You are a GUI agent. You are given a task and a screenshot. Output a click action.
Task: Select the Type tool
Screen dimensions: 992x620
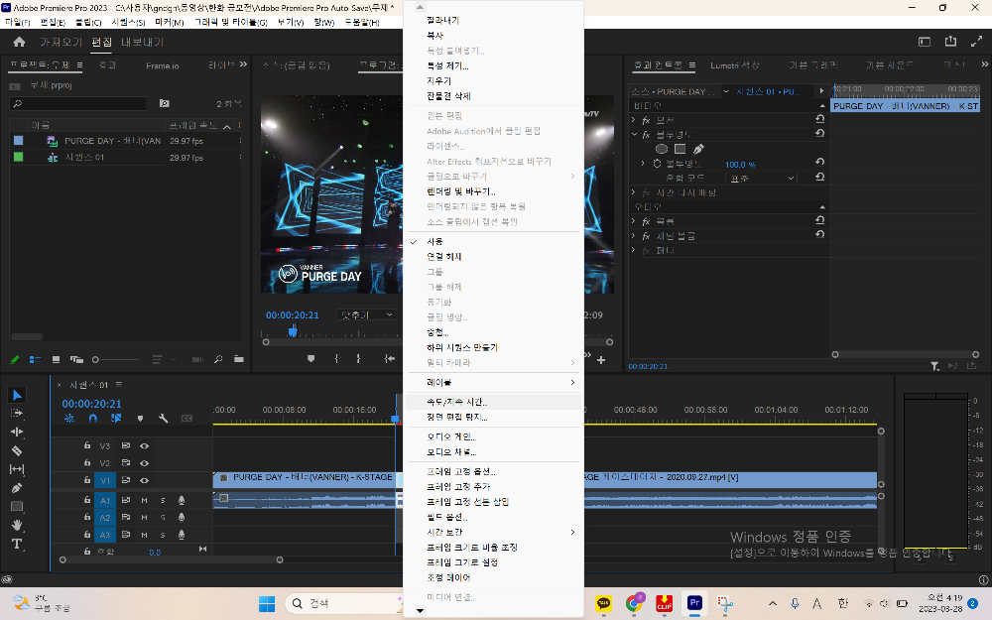[17, 544]
